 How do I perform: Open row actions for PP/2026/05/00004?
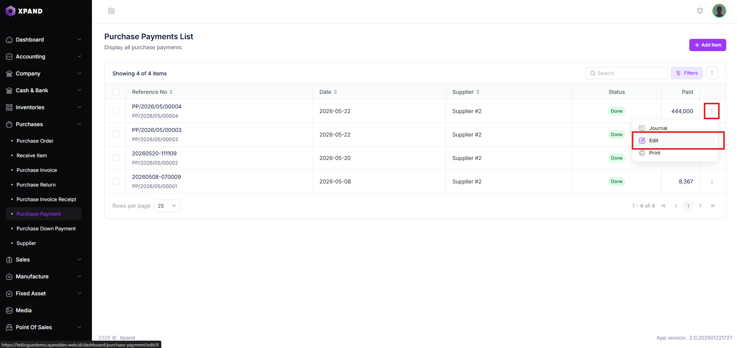tap(712, 111)
